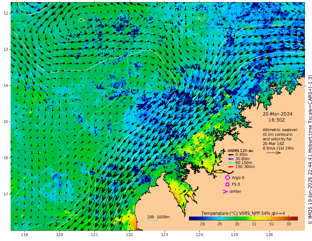Click the black 0-30m legend arrow

230,155
